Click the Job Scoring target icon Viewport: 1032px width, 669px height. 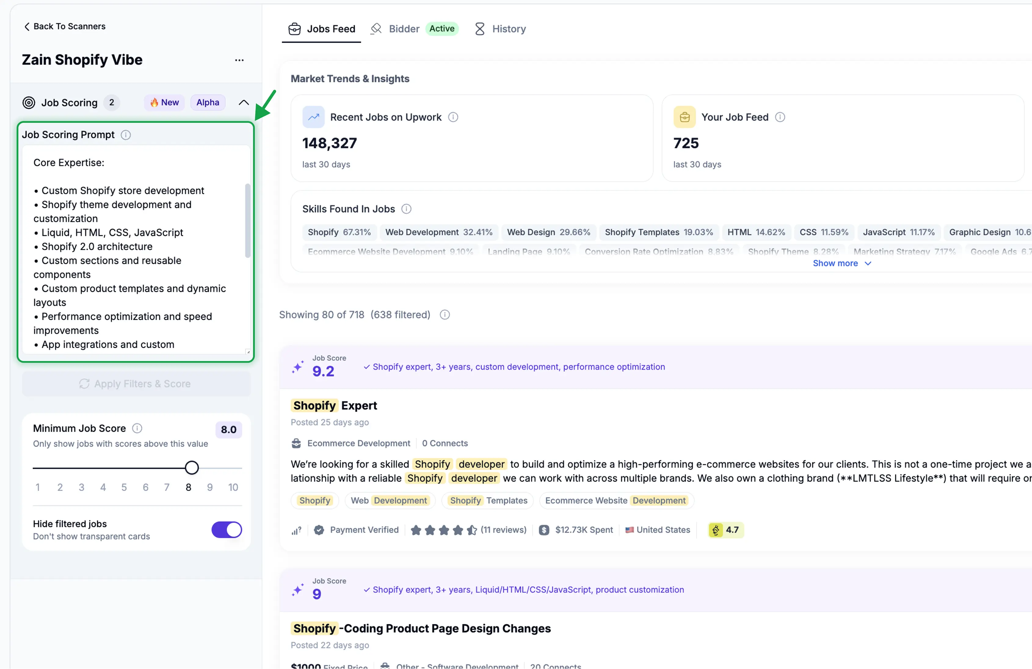(29, 103)
